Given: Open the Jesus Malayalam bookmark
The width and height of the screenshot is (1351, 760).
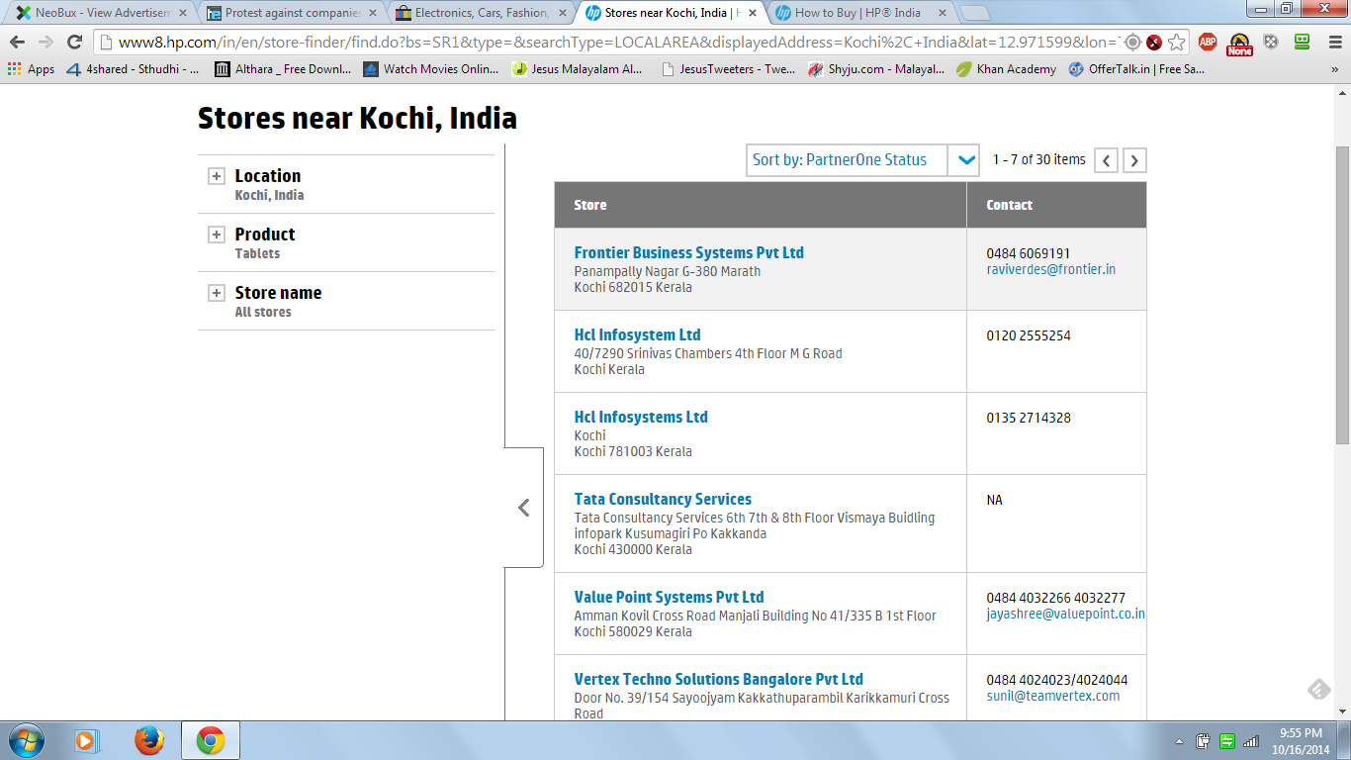Looking at the screenshot, I should pyautogui.click(x=577, y=69).
